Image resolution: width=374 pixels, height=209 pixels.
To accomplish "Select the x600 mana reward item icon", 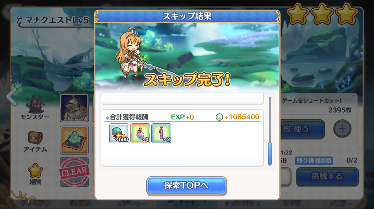I will 119,133.
